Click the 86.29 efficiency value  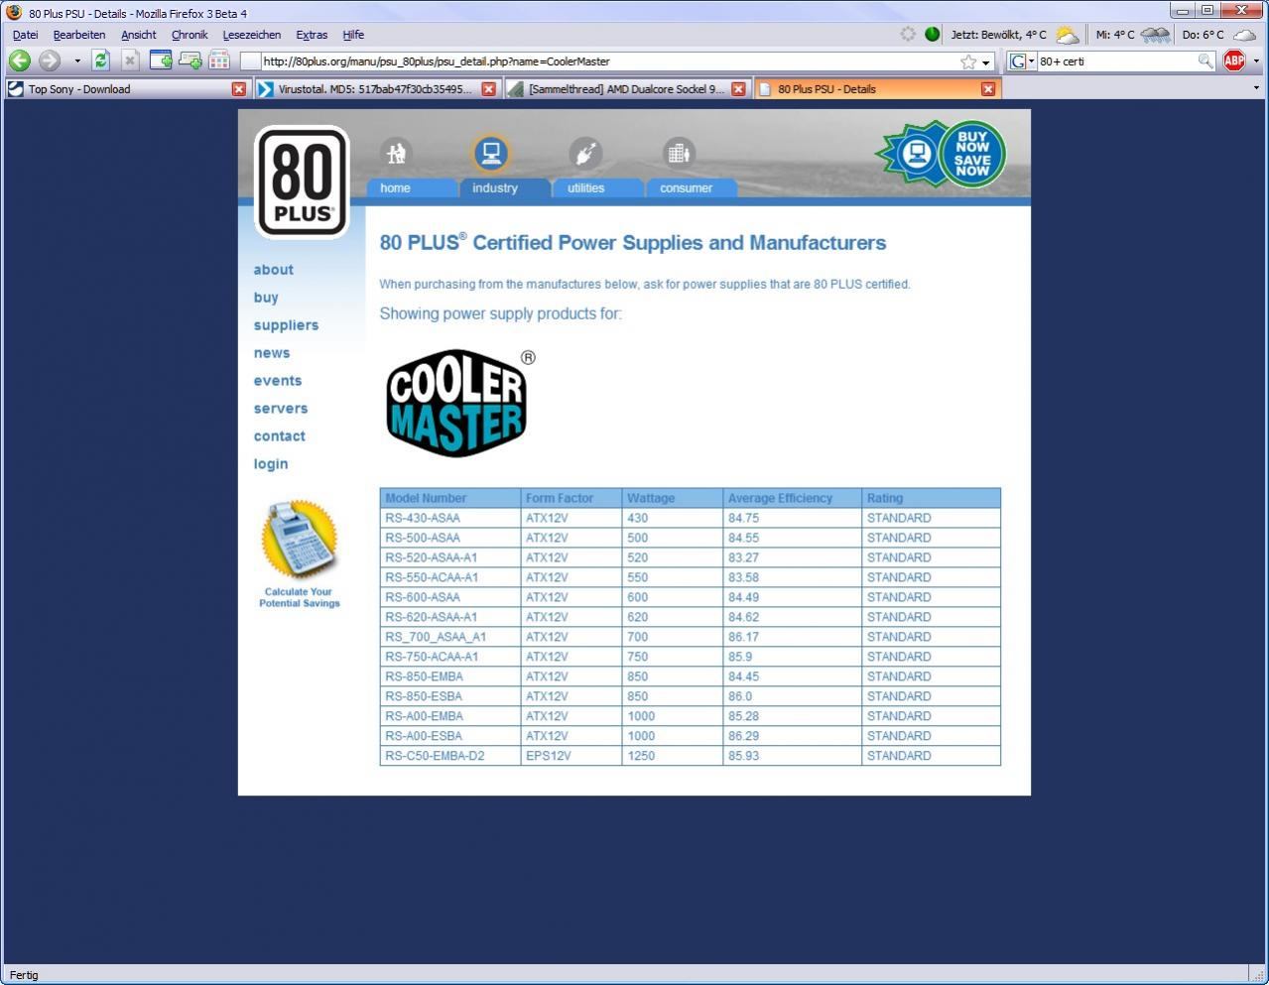pos(744,736)
